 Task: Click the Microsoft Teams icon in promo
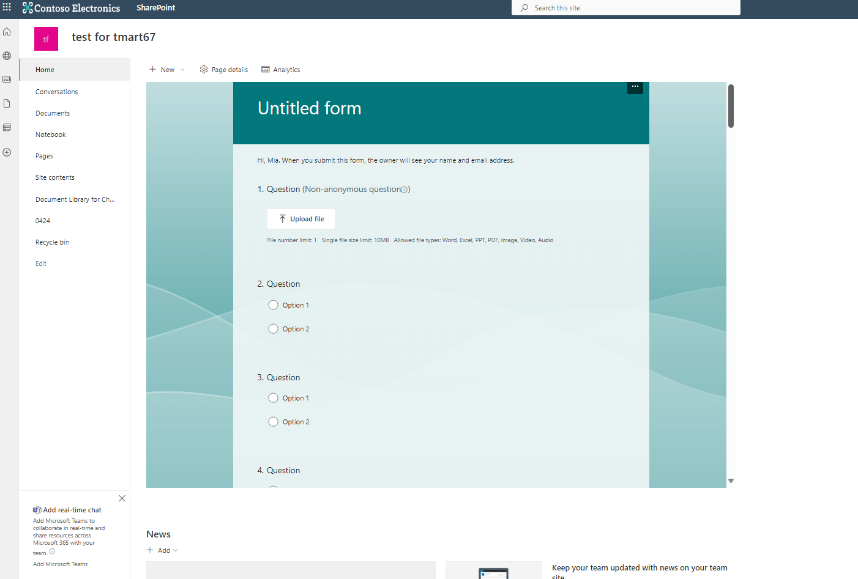click(37, 510)
